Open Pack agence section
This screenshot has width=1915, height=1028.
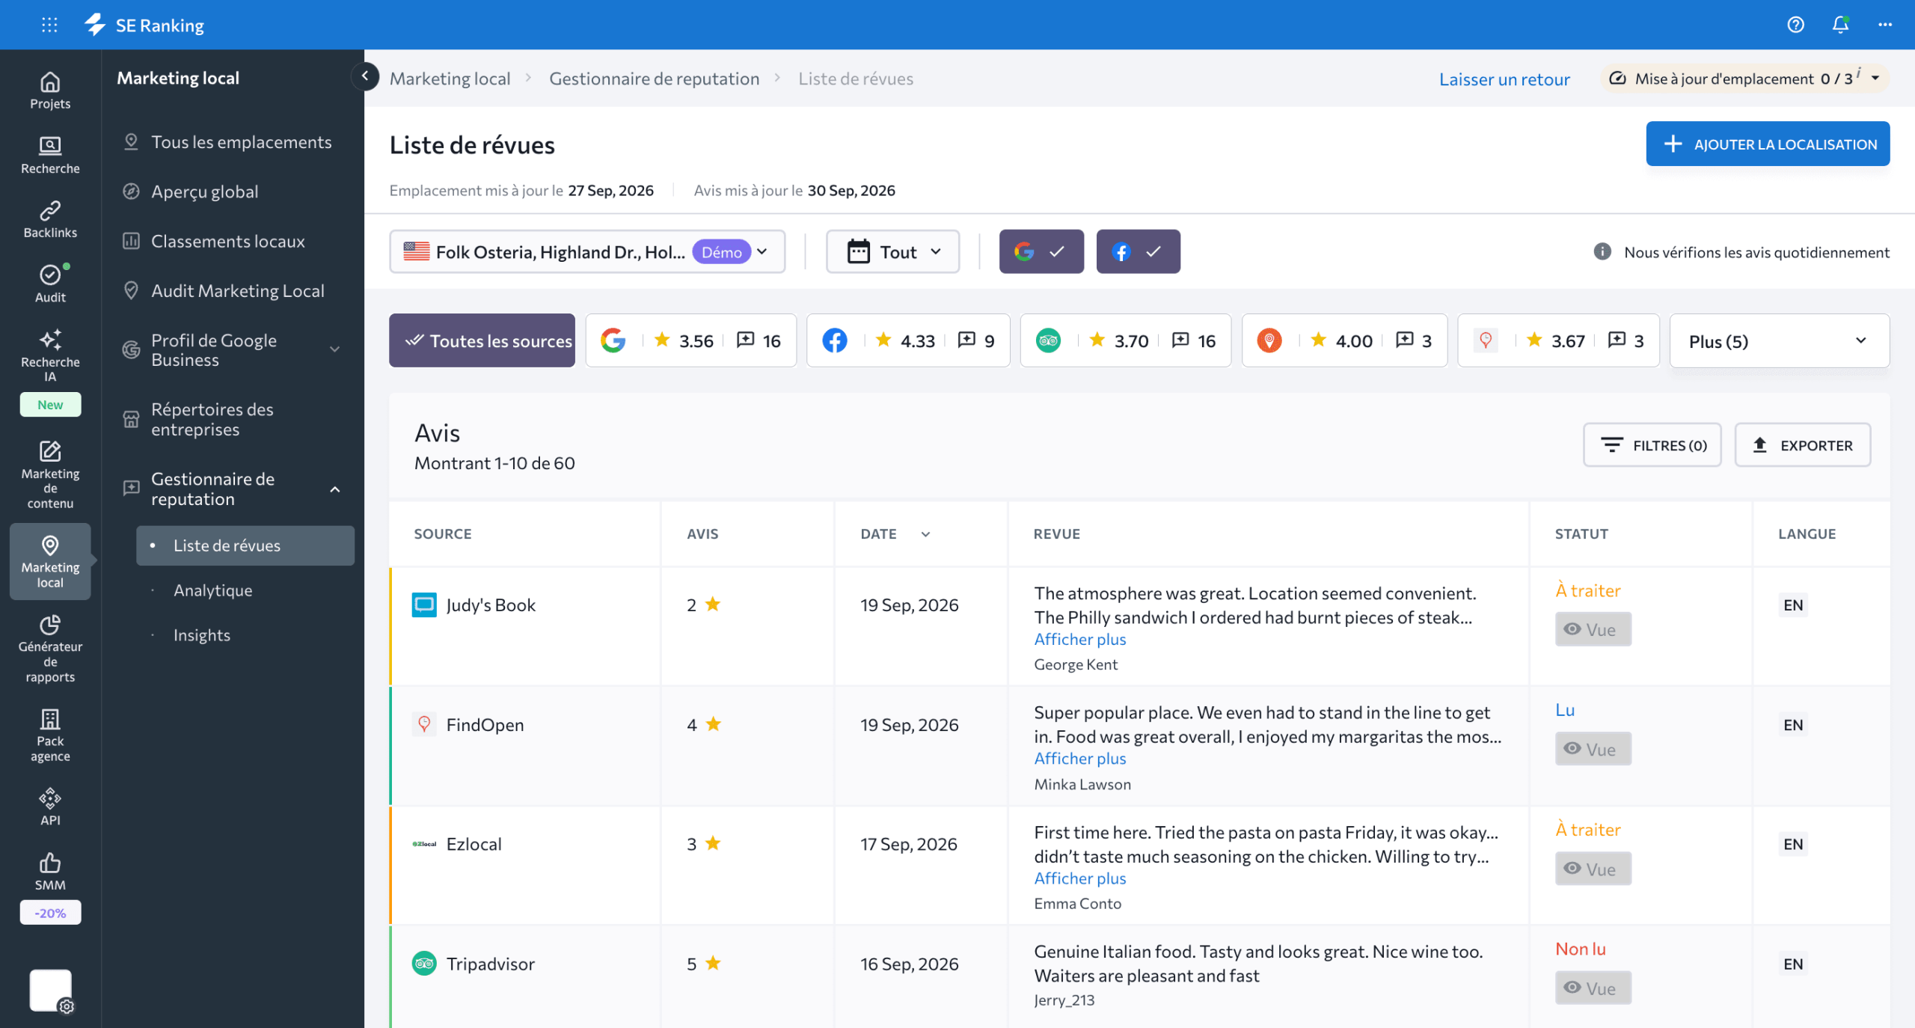point(50,735)
